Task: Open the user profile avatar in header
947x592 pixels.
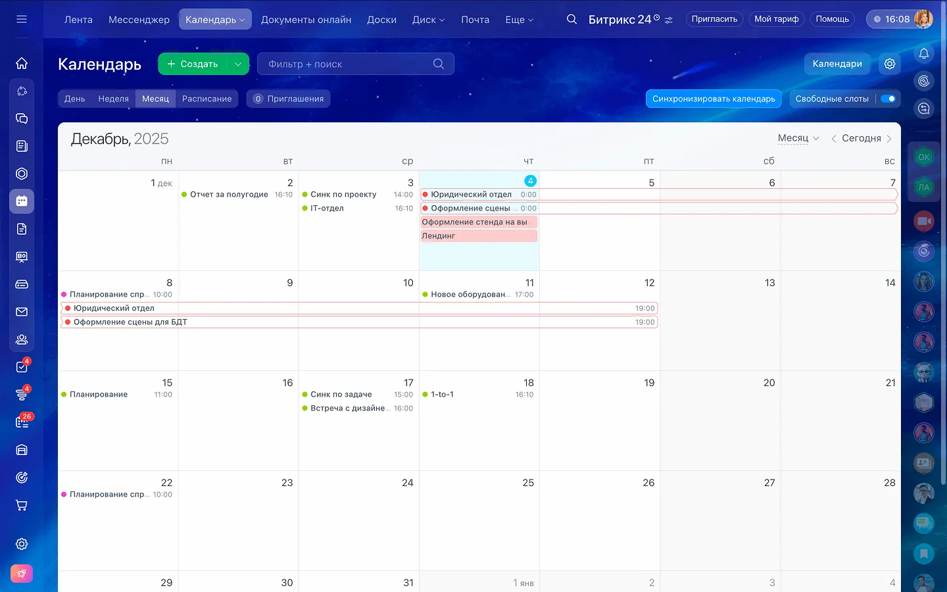Action: pos(923,19)
